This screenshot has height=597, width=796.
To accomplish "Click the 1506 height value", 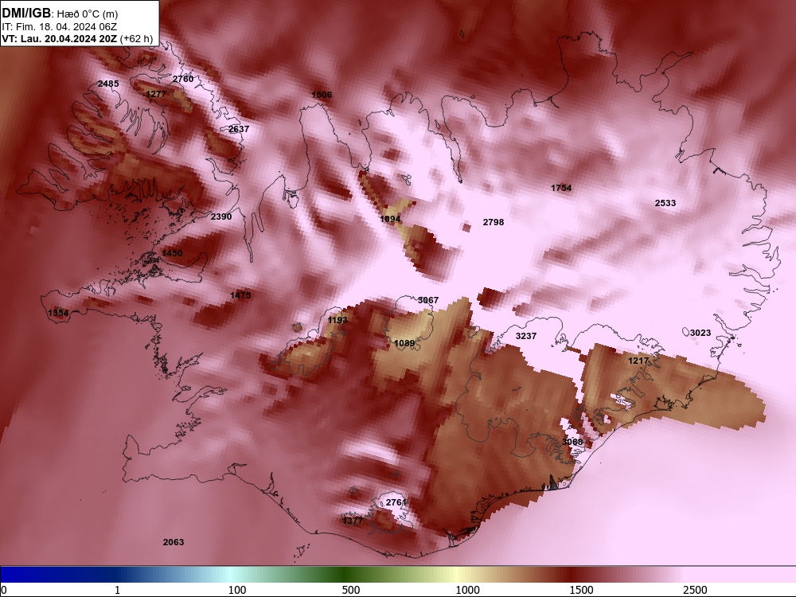I will tap(322, 95).
